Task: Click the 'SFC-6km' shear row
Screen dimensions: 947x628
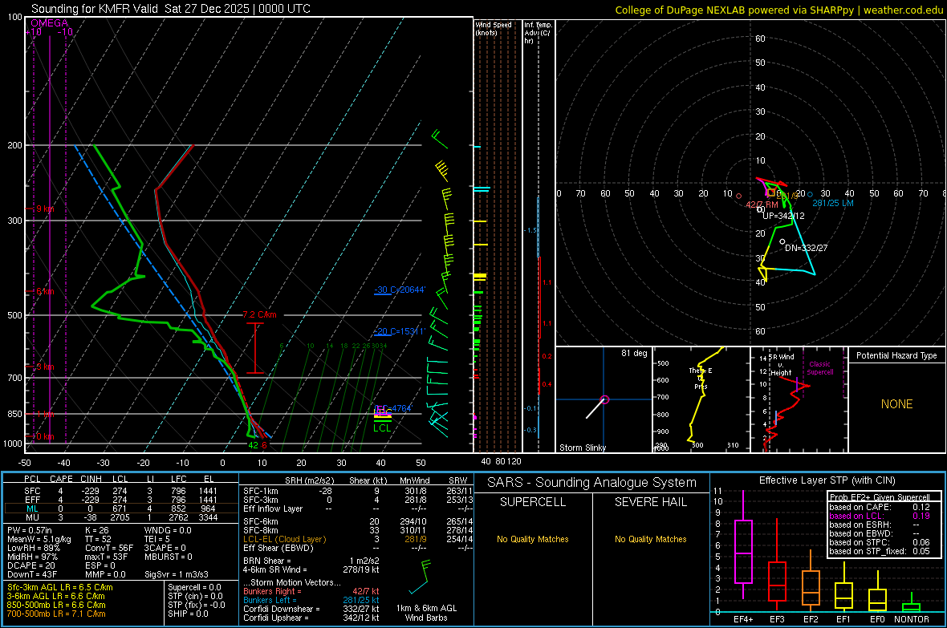Action: (x=358, y=521)
